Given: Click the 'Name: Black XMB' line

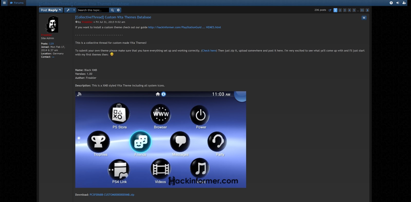Looking at the screenshot, I should (86, 70).
